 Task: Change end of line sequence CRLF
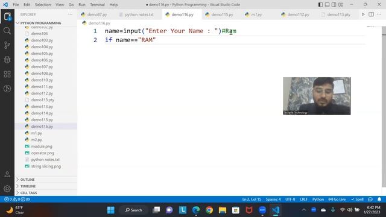pos(303,200)
